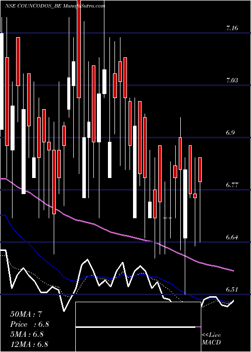Viewport: 251px width, 352px height.
Task: Click the 6.64 price axis label
Action: 232,237
